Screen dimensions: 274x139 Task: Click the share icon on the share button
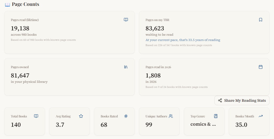pos(220,100)
